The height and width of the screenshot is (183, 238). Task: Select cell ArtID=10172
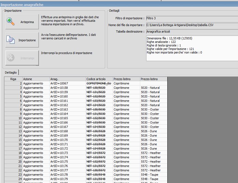tap(68, 149)
